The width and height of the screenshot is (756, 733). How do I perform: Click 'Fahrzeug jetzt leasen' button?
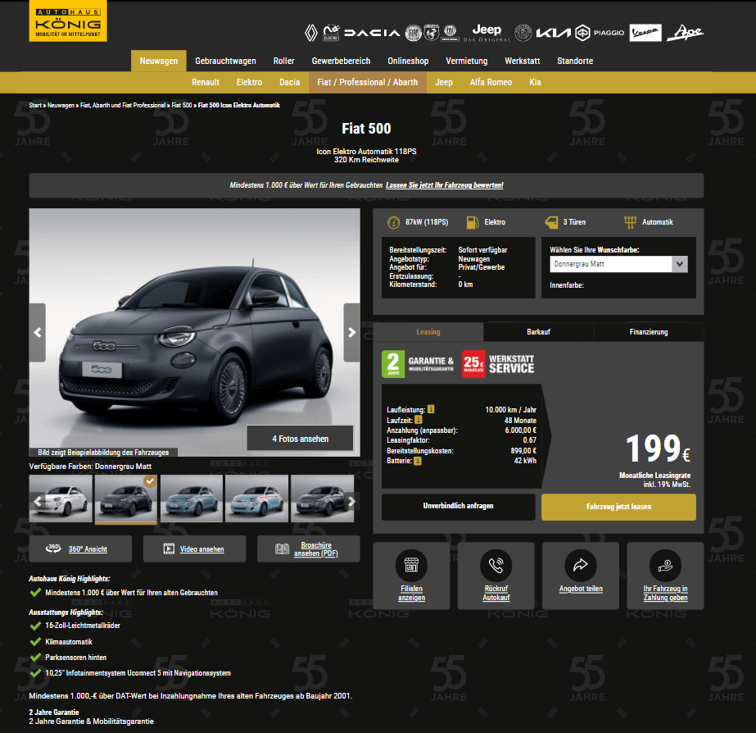coord(618,507)
